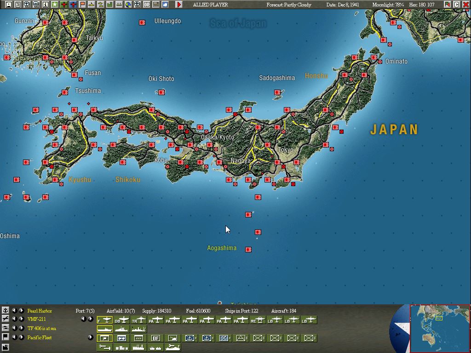Click 'Ships in Port: 122' readout
Image resolution: width=471 pixels, height=353 pixels.
point(241,311)
